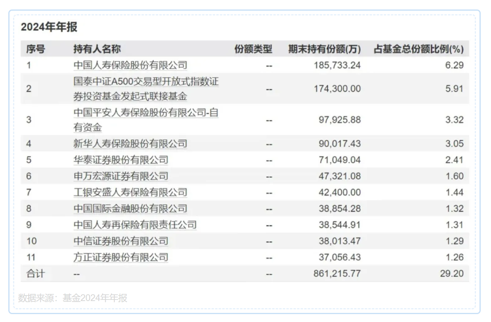
Task: Click the percentage 1.29
Action: (455, 241)
